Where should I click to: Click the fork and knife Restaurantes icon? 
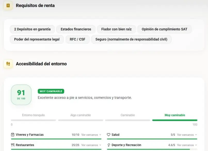[13, 145]
